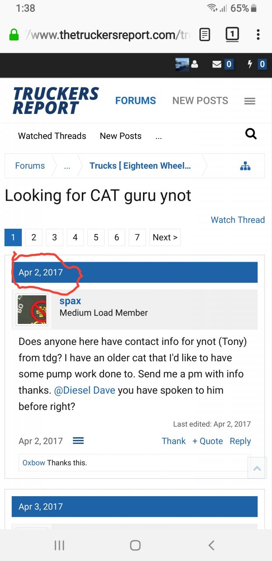Expand the hamburger navigation menu
272x561 pixels.
(x=250, y=101)
